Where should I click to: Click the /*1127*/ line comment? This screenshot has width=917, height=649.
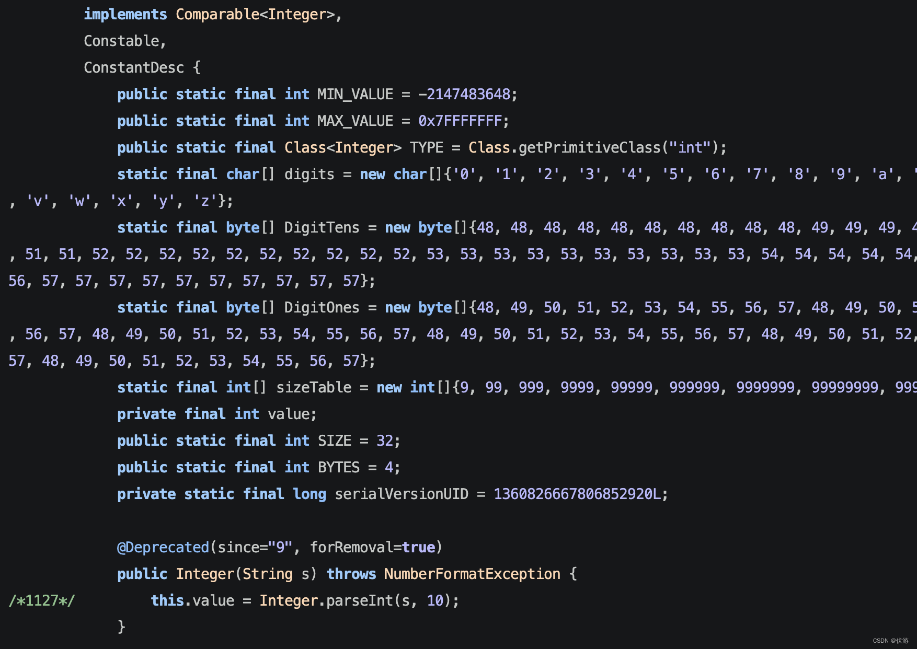coord(42,600)
